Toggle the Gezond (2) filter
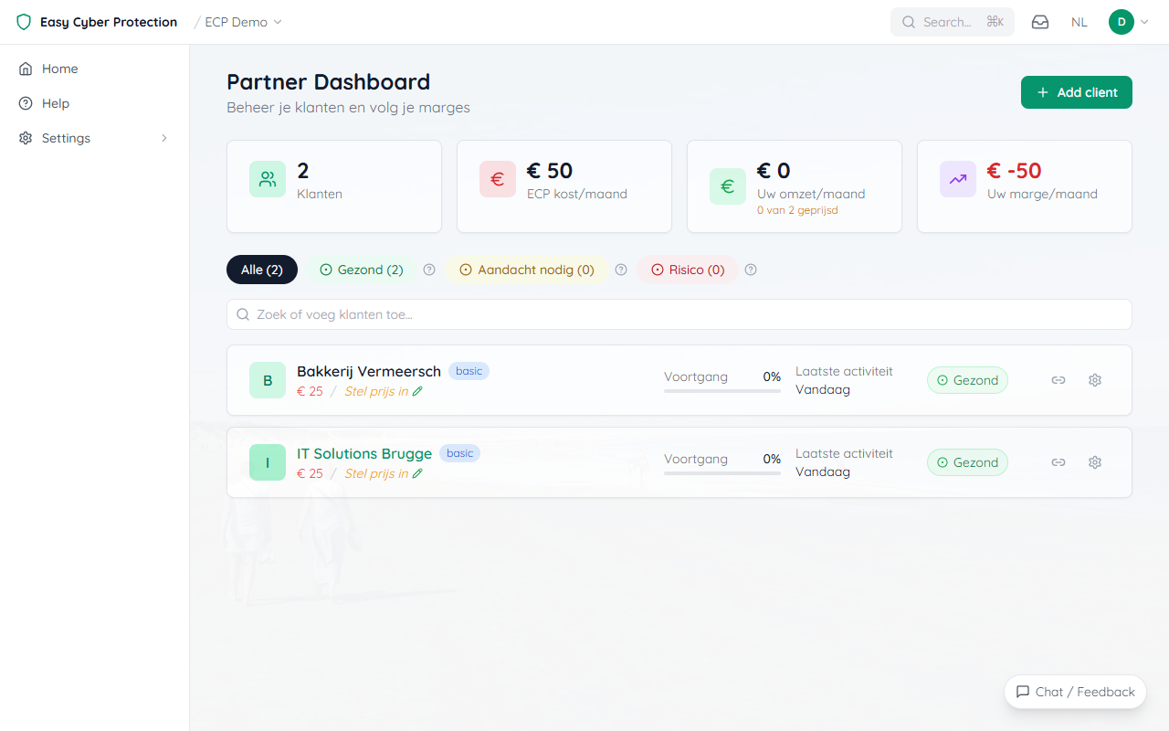 (362, 270)
